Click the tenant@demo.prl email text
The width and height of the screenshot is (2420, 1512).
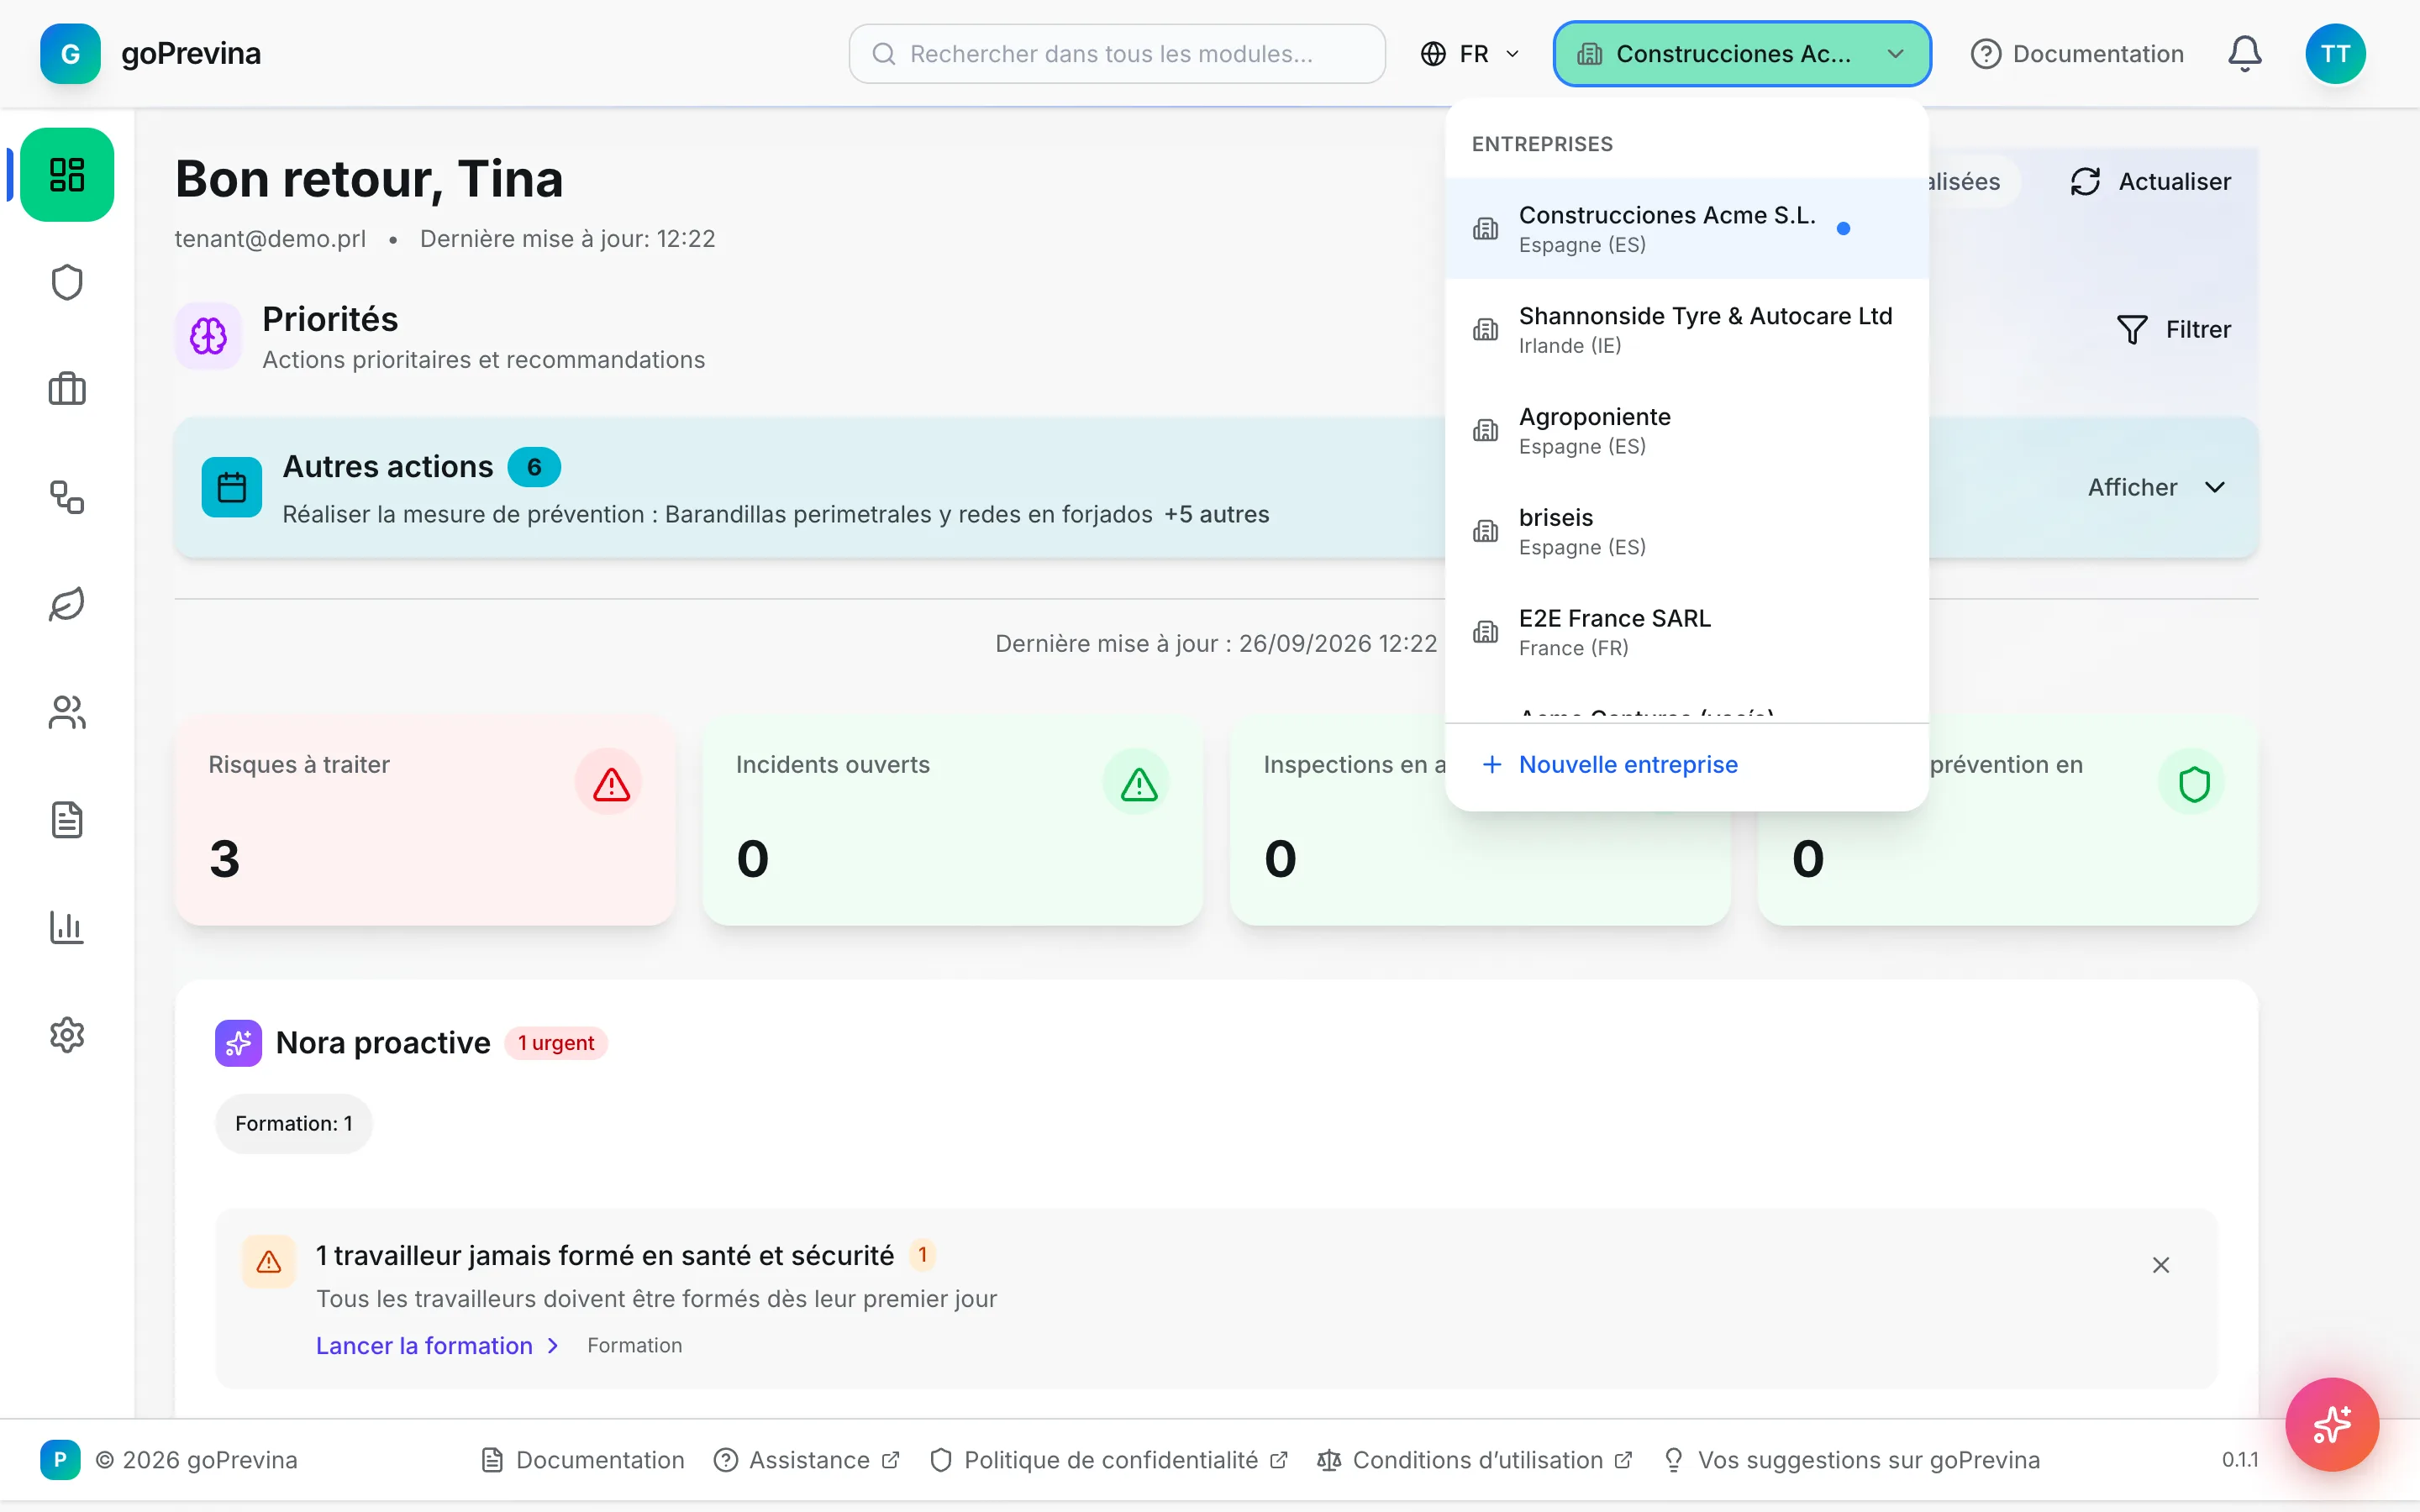(x=270, y=239)
